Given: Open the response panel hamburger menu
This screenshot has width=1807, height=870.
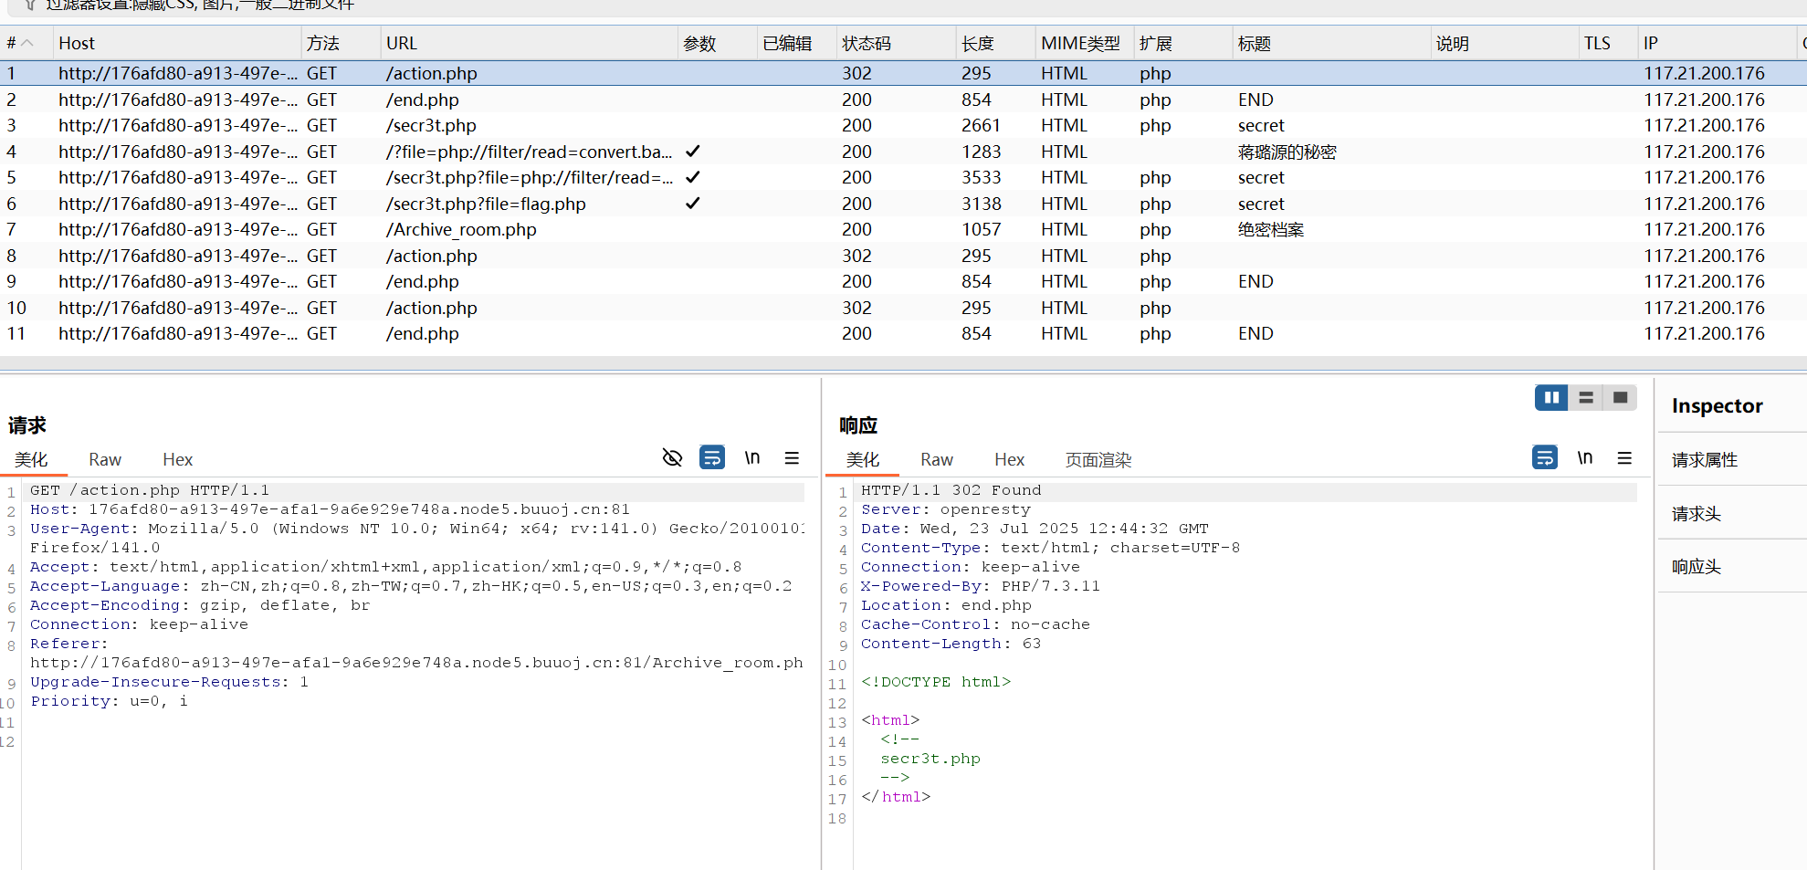Looking at the screenshot, I should tap(1624, 458).
